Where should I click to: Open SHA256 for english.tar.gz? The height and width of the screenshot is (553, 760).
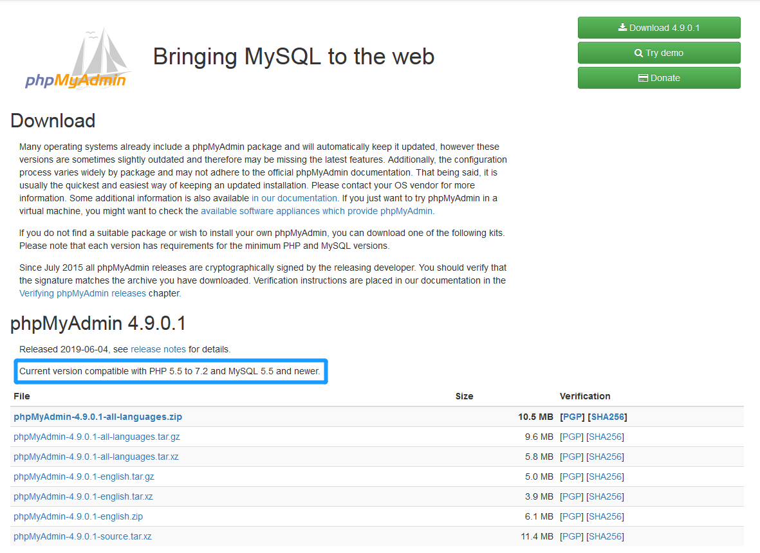[605, 476]
